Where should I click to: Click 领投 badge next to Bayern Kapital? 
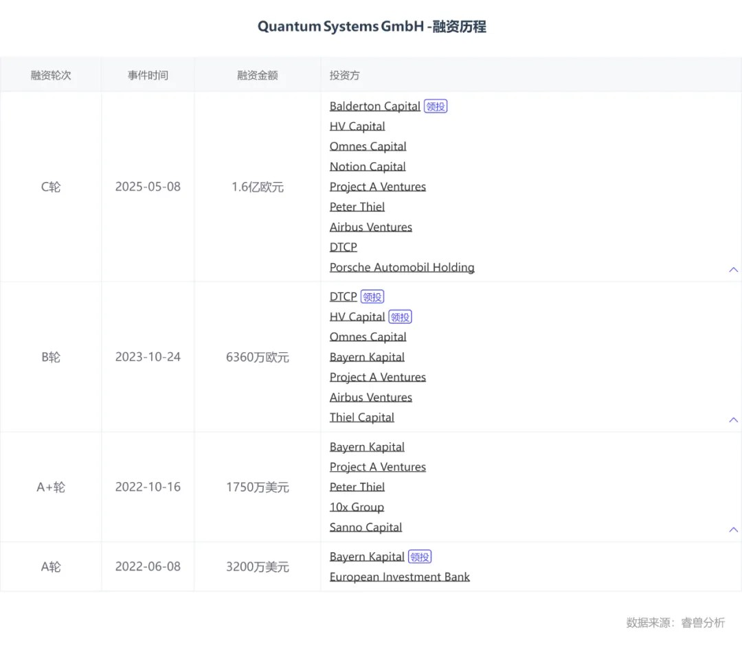(x=420, y=557)
